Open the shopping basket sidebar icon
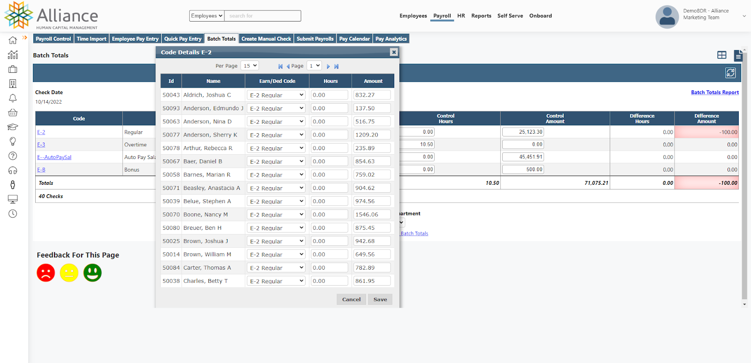Viewport: 751px width, 363px height. pos(13,113)
